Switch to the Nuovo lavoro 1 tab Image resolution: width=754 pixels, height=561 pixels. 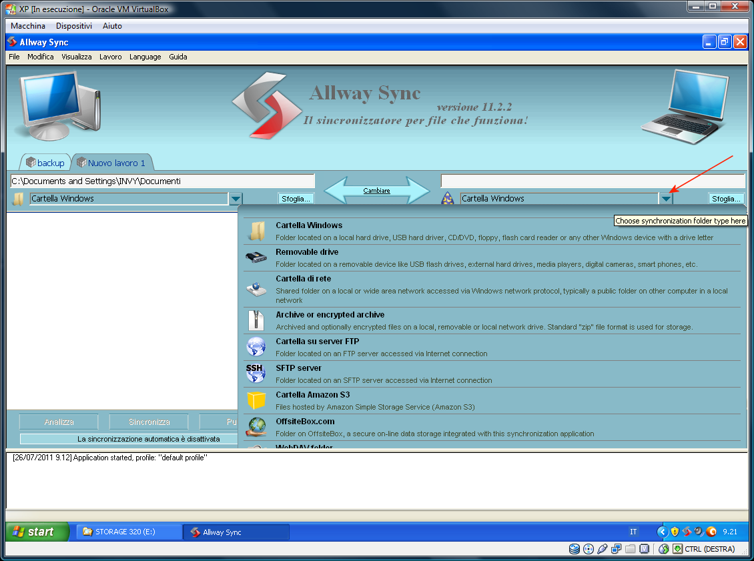pos(112,163)
